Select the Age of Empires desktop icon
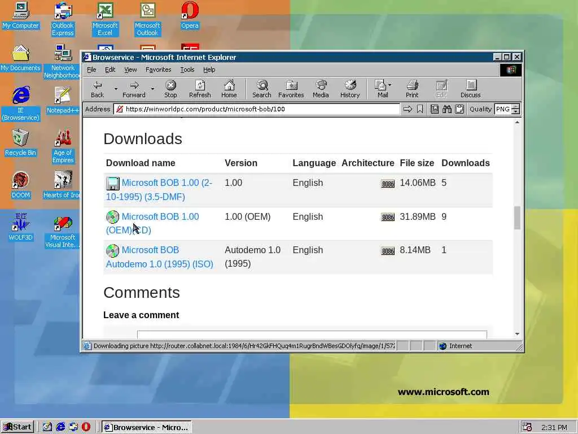The image size is (578, 434). 63,146
